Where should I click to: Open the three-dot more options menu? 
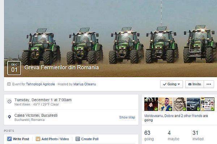coord(209,84)
